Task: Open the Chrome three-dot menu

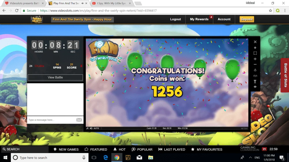Action: 285,11
